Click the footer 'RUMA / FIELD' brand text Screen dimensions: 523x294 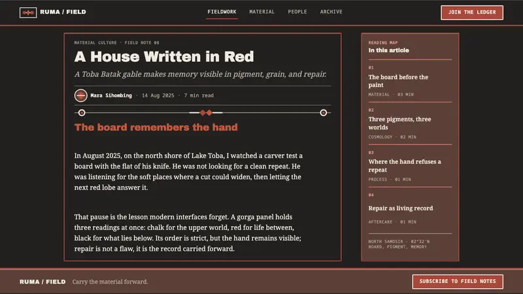pos(42,282)
